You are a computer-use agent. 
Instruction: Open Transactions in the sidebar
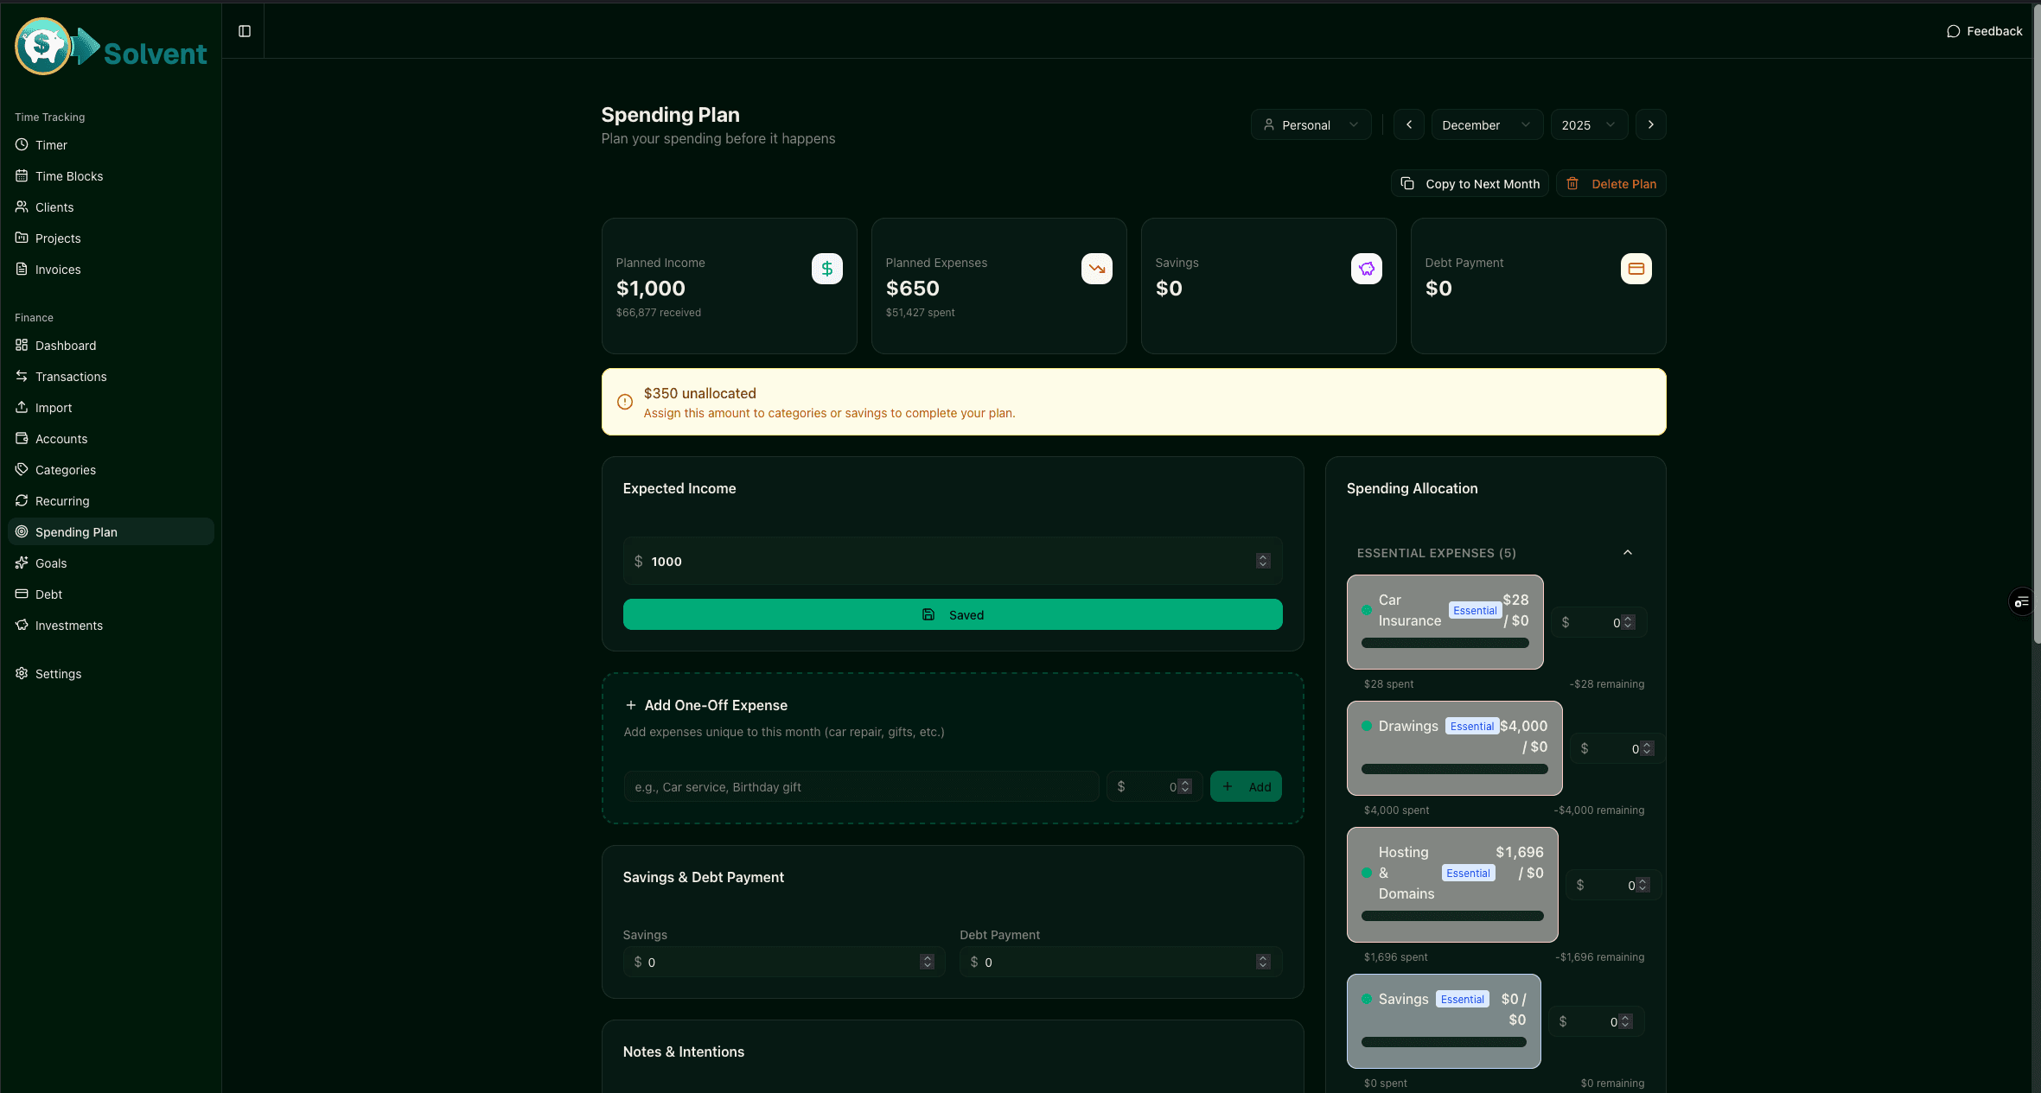click(x=71, y=377)
